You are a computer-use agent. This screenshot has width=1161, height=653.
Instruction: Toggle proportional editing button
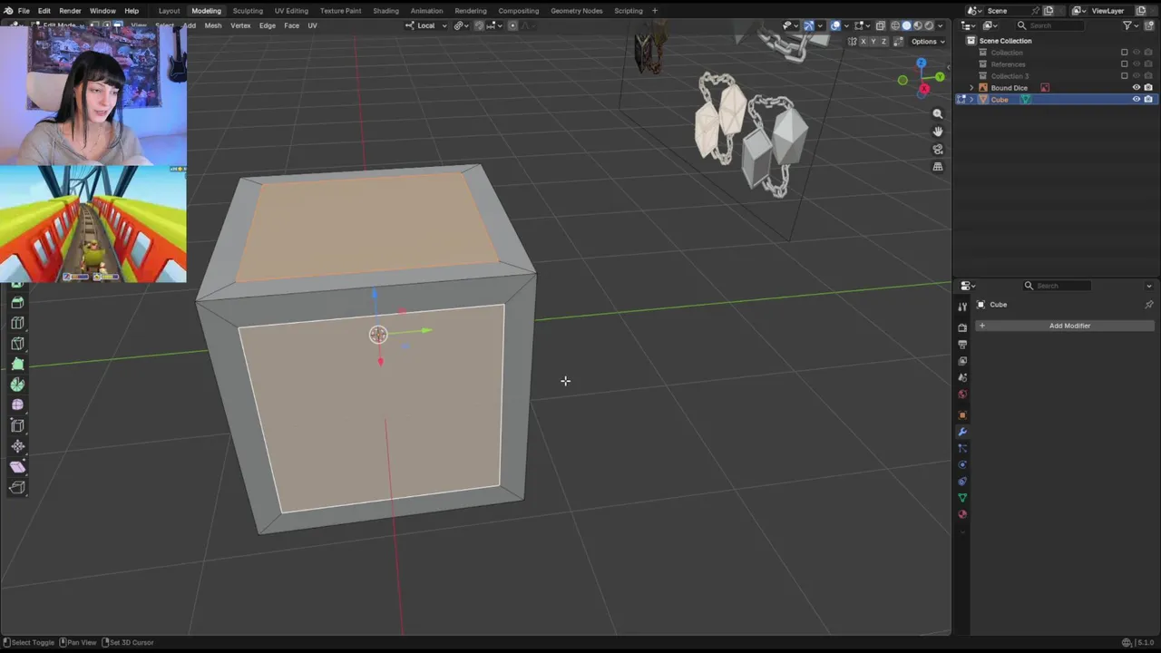[512, 25]
